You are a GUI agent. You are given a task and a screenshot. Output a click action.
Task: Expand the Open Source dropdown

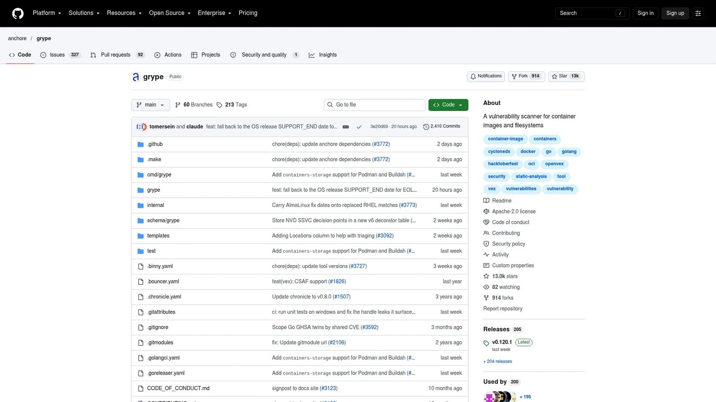(170, 13)
